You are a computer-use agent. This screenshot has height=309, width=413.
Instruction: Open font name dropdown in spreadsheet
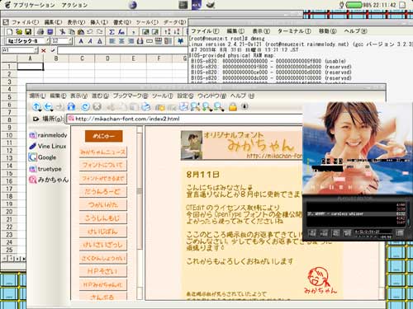47,41
